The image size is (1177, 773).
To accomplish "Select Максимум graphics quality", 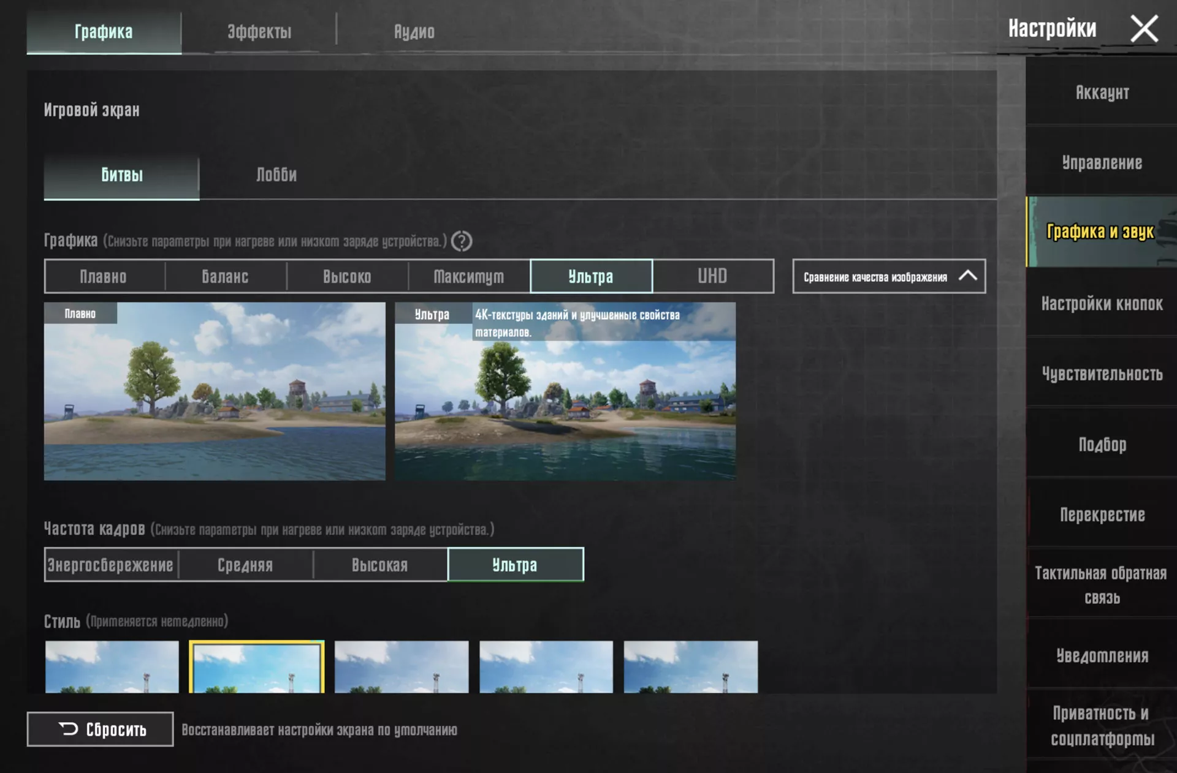I will pyautogui.click(x=469, y=276).
